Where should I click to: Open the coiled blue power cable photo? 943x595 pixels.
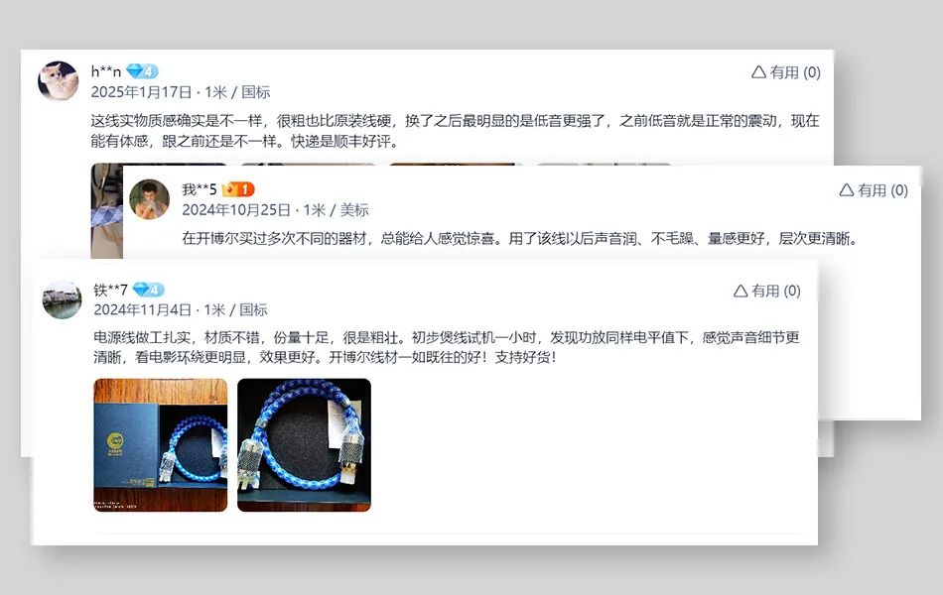305,445
